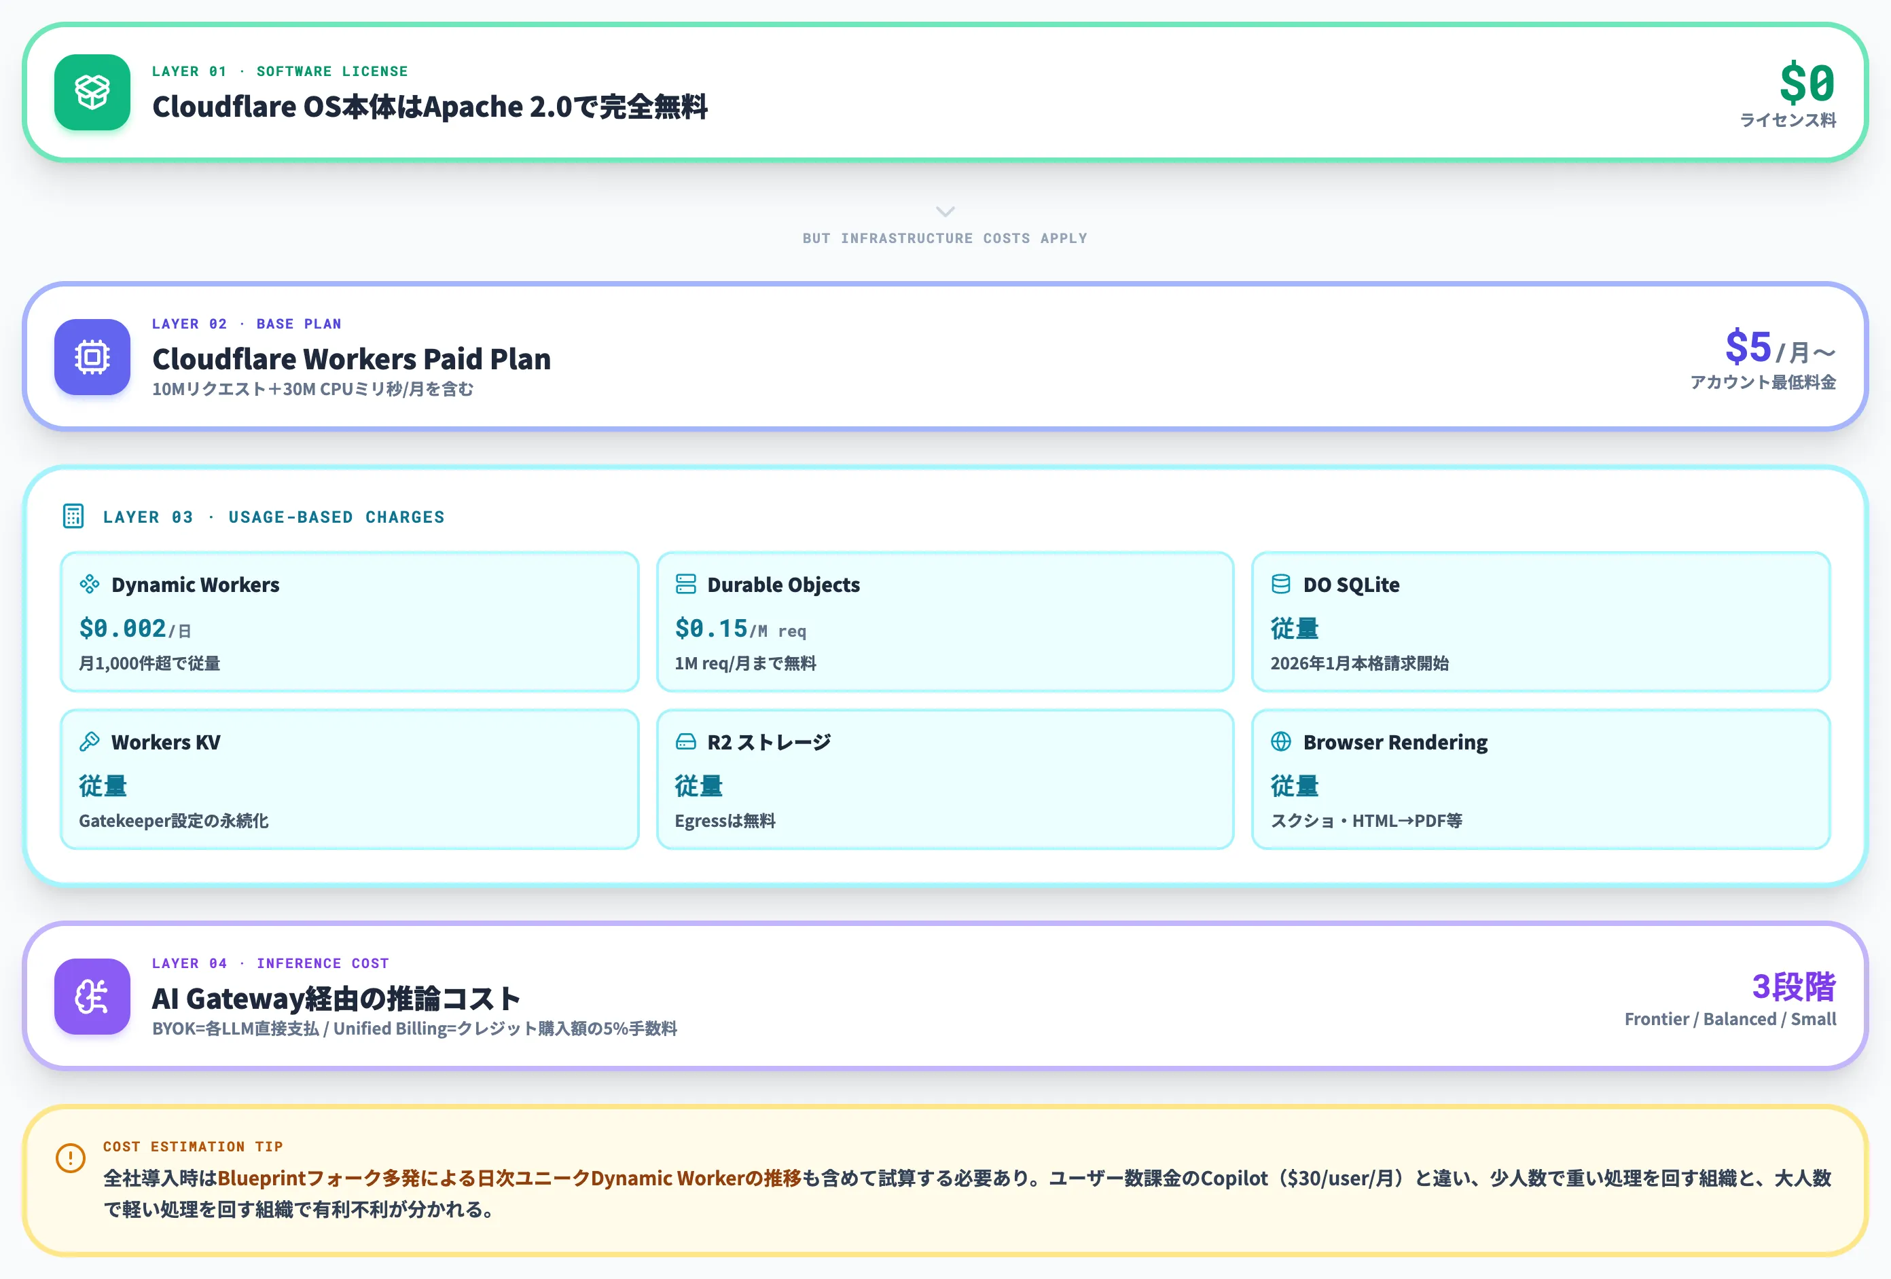1891x1279 pixels.
Task: Click '1M req/月まで無料' note
Action: 745,663
